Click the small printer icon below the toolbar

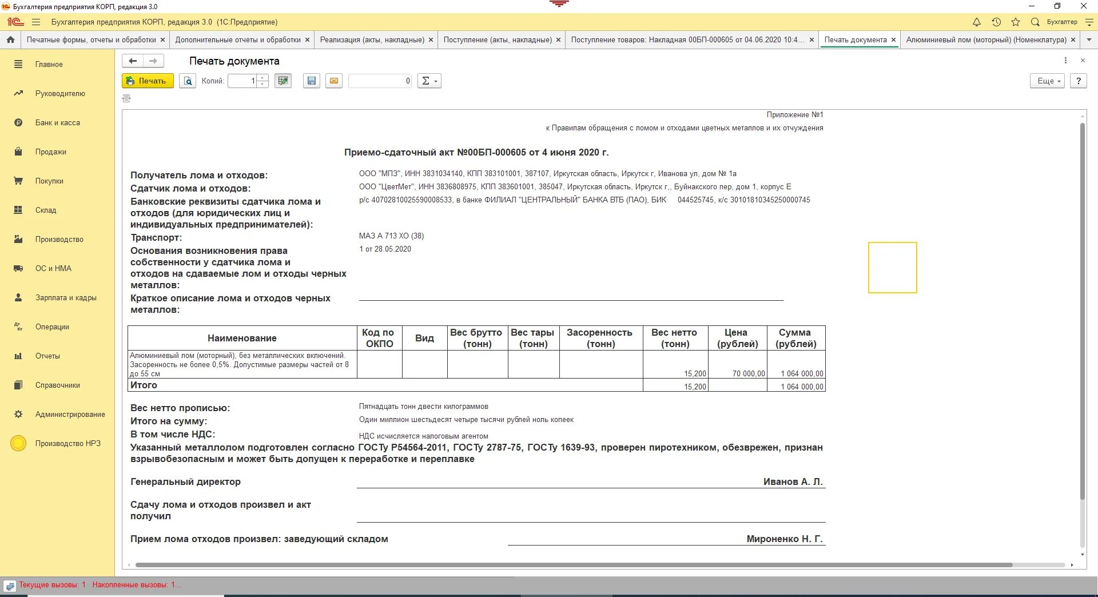coord(126,98)
